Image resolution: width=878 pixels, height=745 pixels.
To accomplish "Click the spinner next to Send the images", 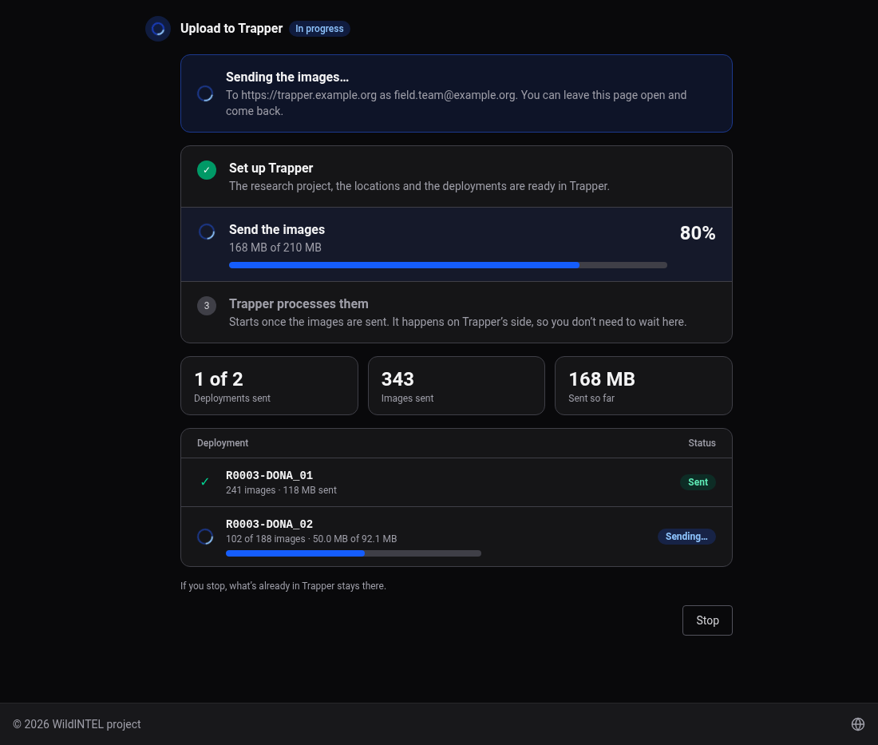I will (x=207, y=232).
